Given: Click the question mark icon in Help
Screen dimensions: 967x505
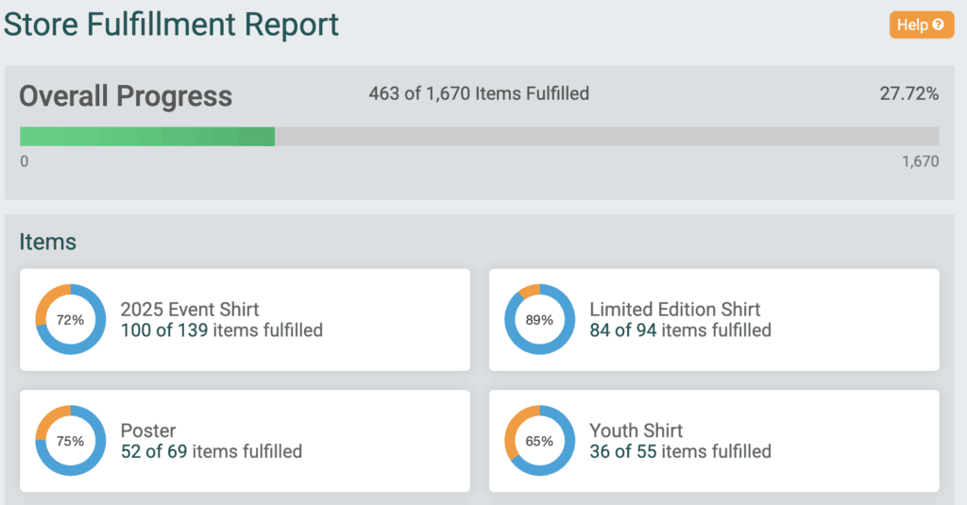Looking at the screenshot, I should pos(938,25).
